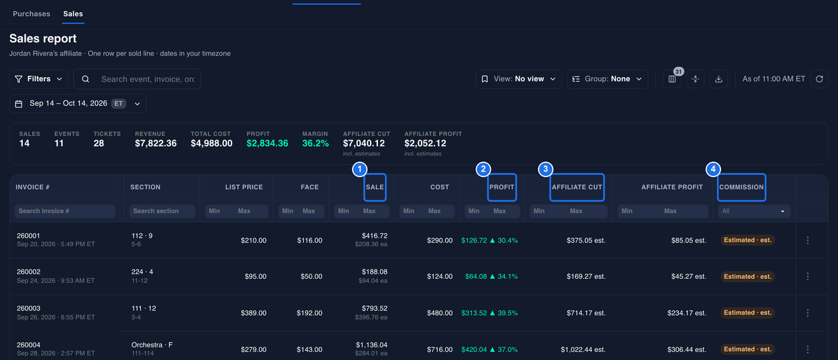
Task: Switch to the Purchases tab
Action: coord(32,13)
